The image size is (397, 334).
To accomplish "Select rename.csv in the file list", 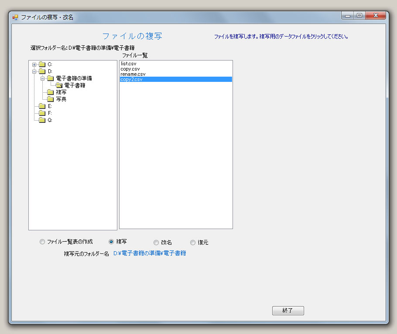I will coord(133,74).
